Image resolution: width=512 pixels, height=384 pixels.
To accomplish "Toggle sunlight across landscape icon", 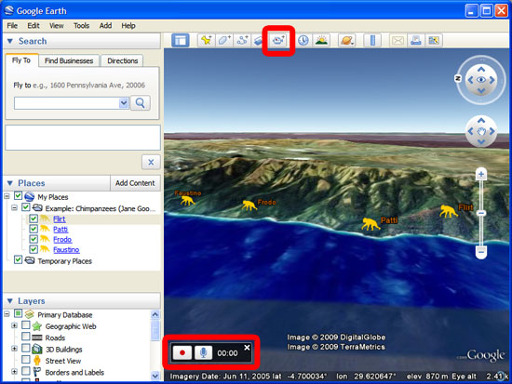I will (321, 41).
